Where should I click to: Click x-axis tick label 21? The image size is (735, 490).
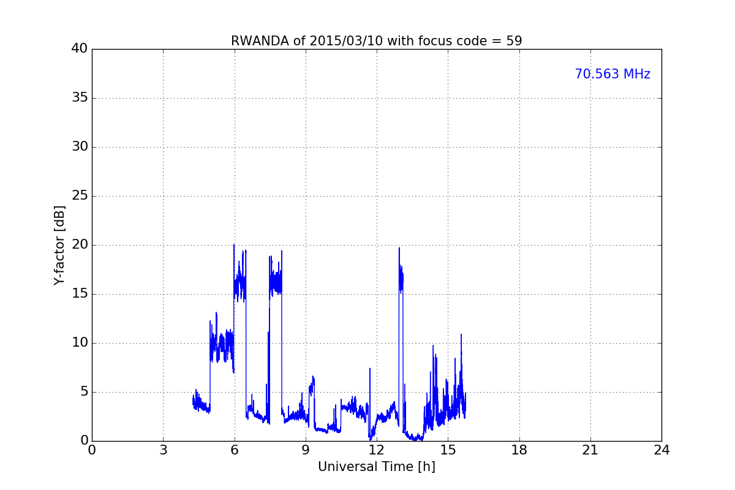pos(590,450)
